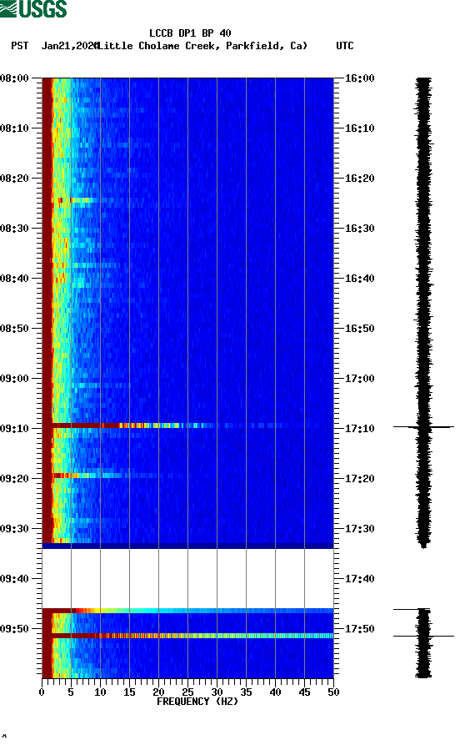This screenshot has height=745, width=460.
Task: Click the 17:00 UTC time label
Action: [x=359, y=379]
